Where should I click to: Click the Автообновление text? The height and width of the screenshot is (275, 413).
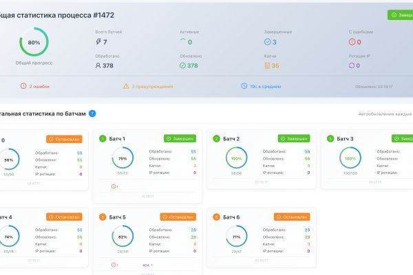[385, 114]
